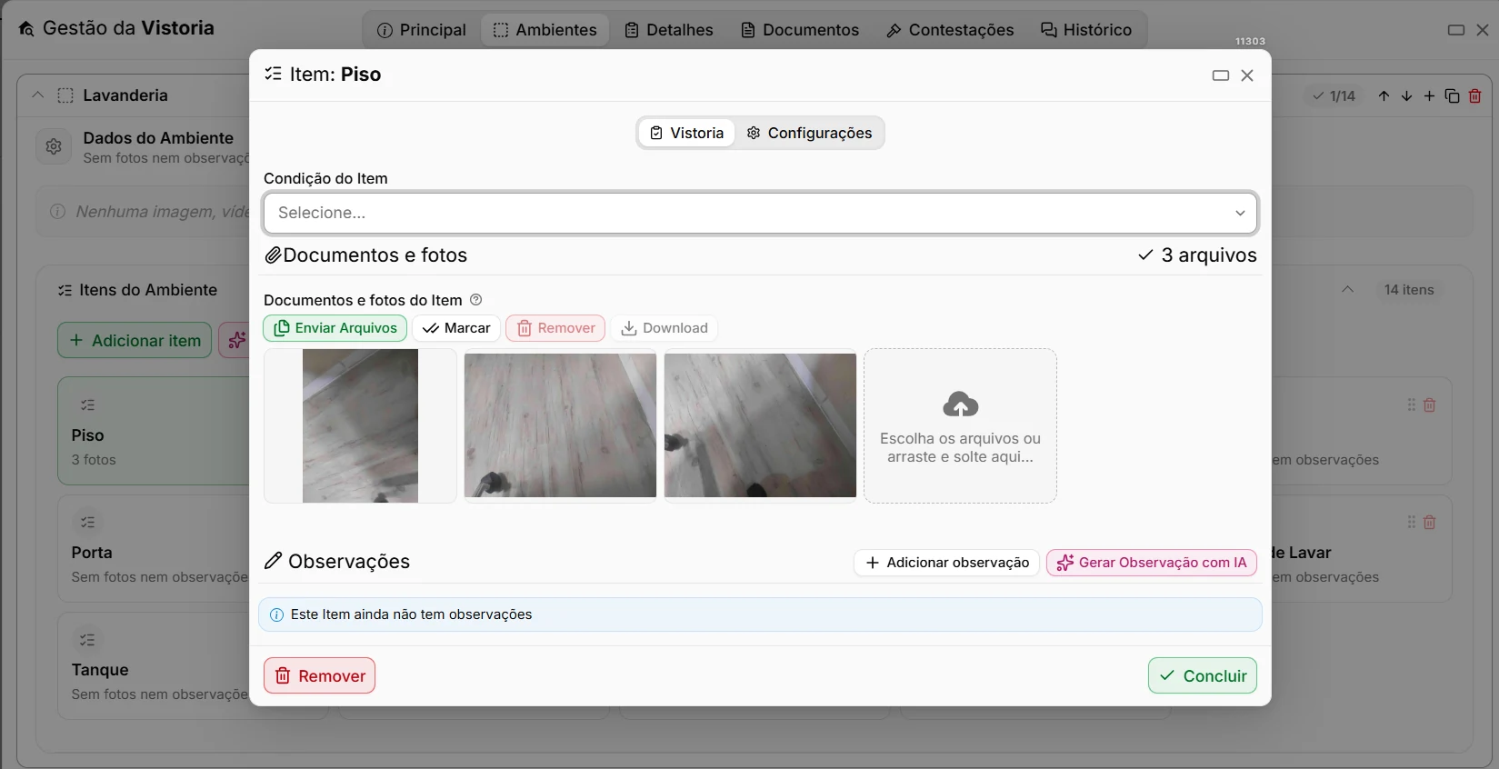This screenshot has height=769, width=1499.
Task: Open the Configurações tab in the dialog
Action: [809, 133]
